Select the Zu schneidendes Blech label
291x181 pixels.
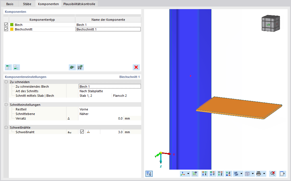(x=32, y=87)
